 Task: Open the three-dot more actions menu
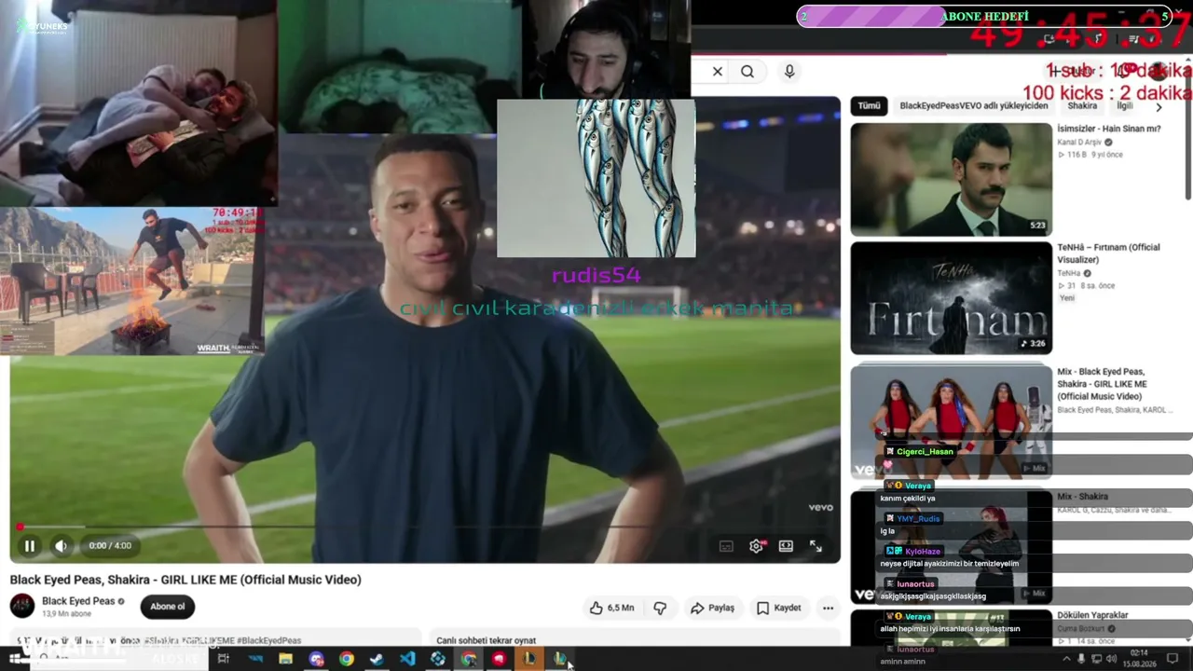coord(828,608)
